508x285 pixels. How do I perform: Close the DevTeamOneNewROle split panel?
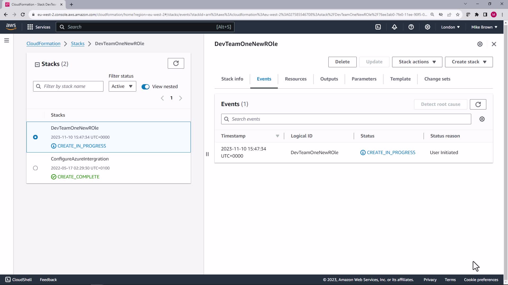[x=494, y=44]
